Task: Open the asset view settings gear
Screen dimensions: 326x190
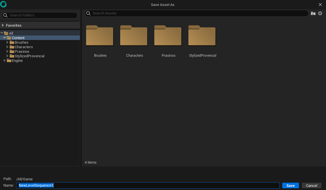Action: point(320,13)
